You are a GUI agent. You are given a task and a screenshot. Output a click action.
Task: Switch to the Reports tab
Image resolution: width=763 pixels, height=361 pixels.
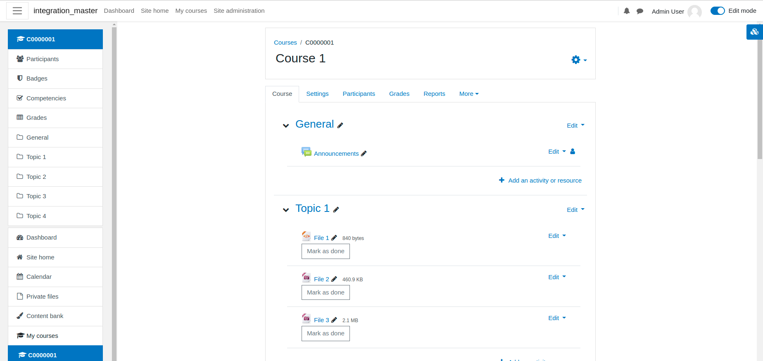click(x=434, y=94)
